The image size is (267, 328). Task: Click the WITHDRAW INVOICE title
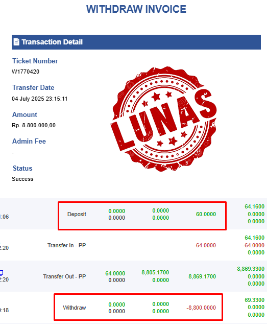point(136,9)
